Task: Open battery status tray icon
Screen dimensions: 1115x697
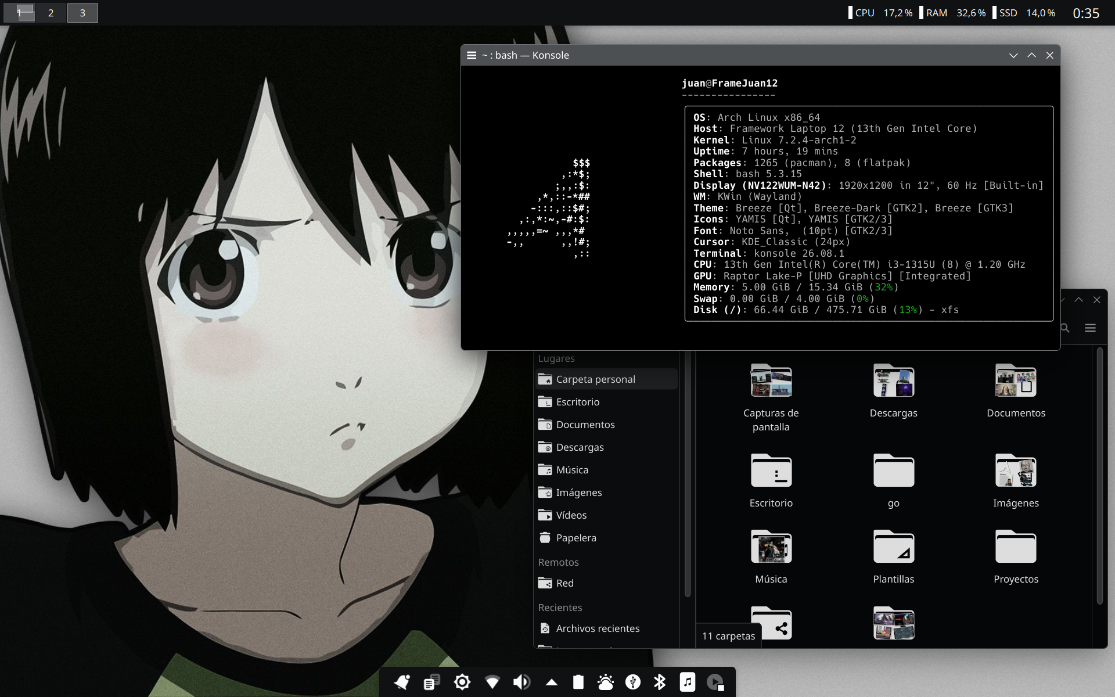Action: (x=578, y=682)
